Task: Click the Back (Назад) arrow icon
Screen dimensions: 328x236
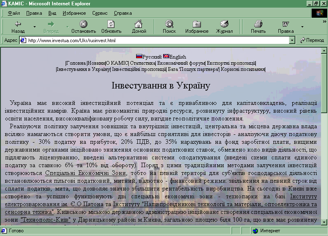Action: click(18, 24)
